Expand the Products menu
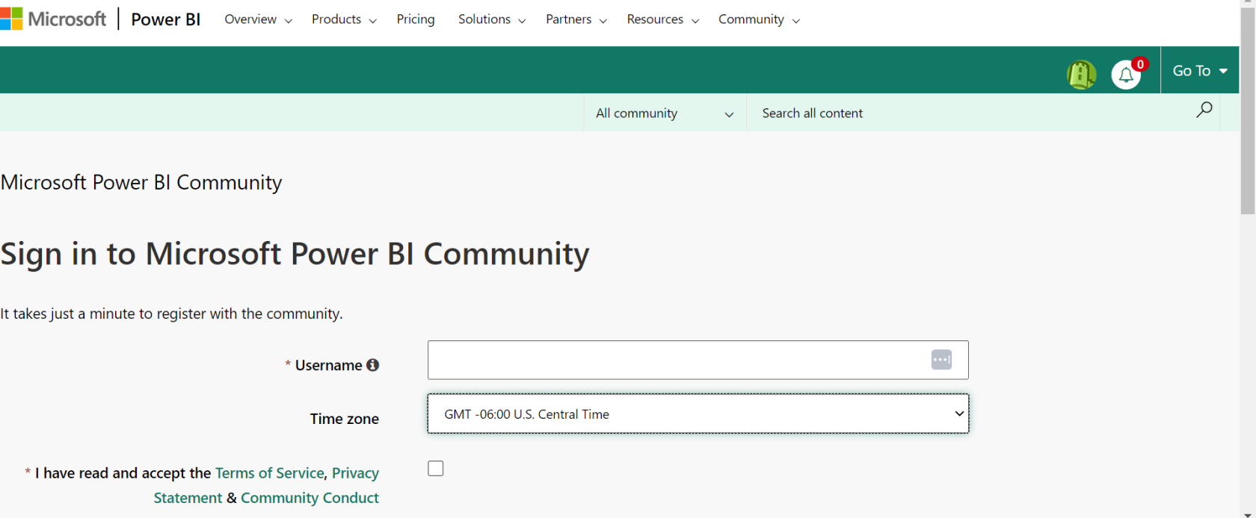Image resolution: width=1256 pixels, height=518 pixels. [x=344, y=19]
